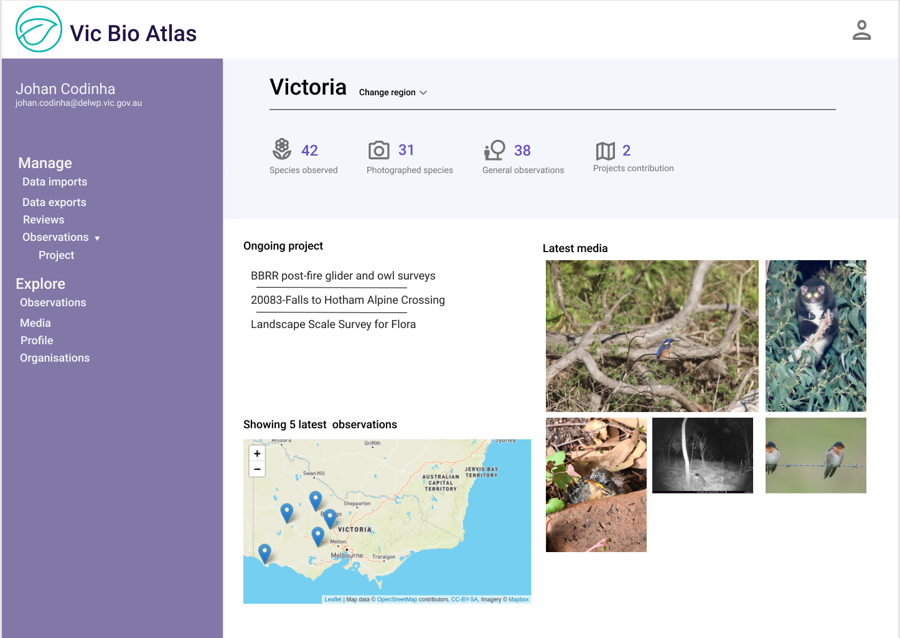Click the flower Species observed icon
This screenshot has width=900, height=638.
point(282,149)
